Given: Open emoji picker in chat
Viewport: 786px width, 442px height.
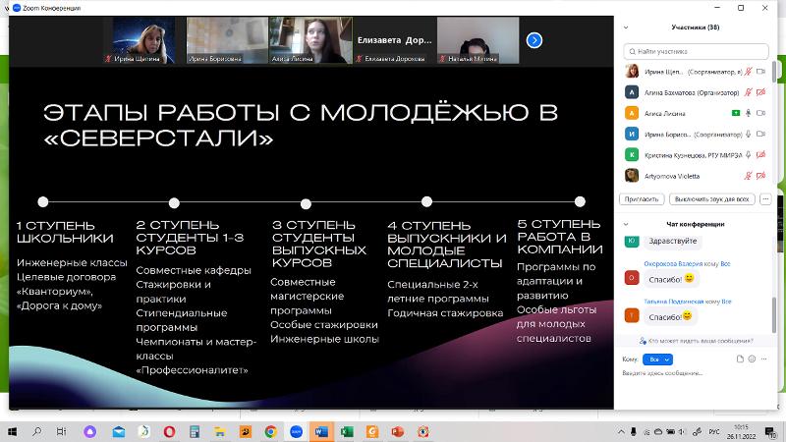Looking at the screenshot, I should 750,359.
